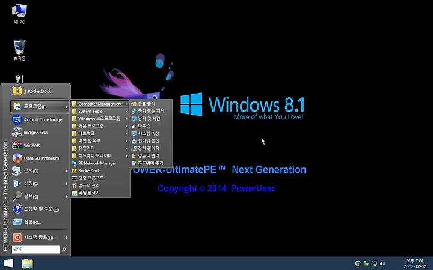Launch RocketDock in programs submenu
The width and height of the screenshot is (433, 270).
pyautogui.click(x=100, y=170)
